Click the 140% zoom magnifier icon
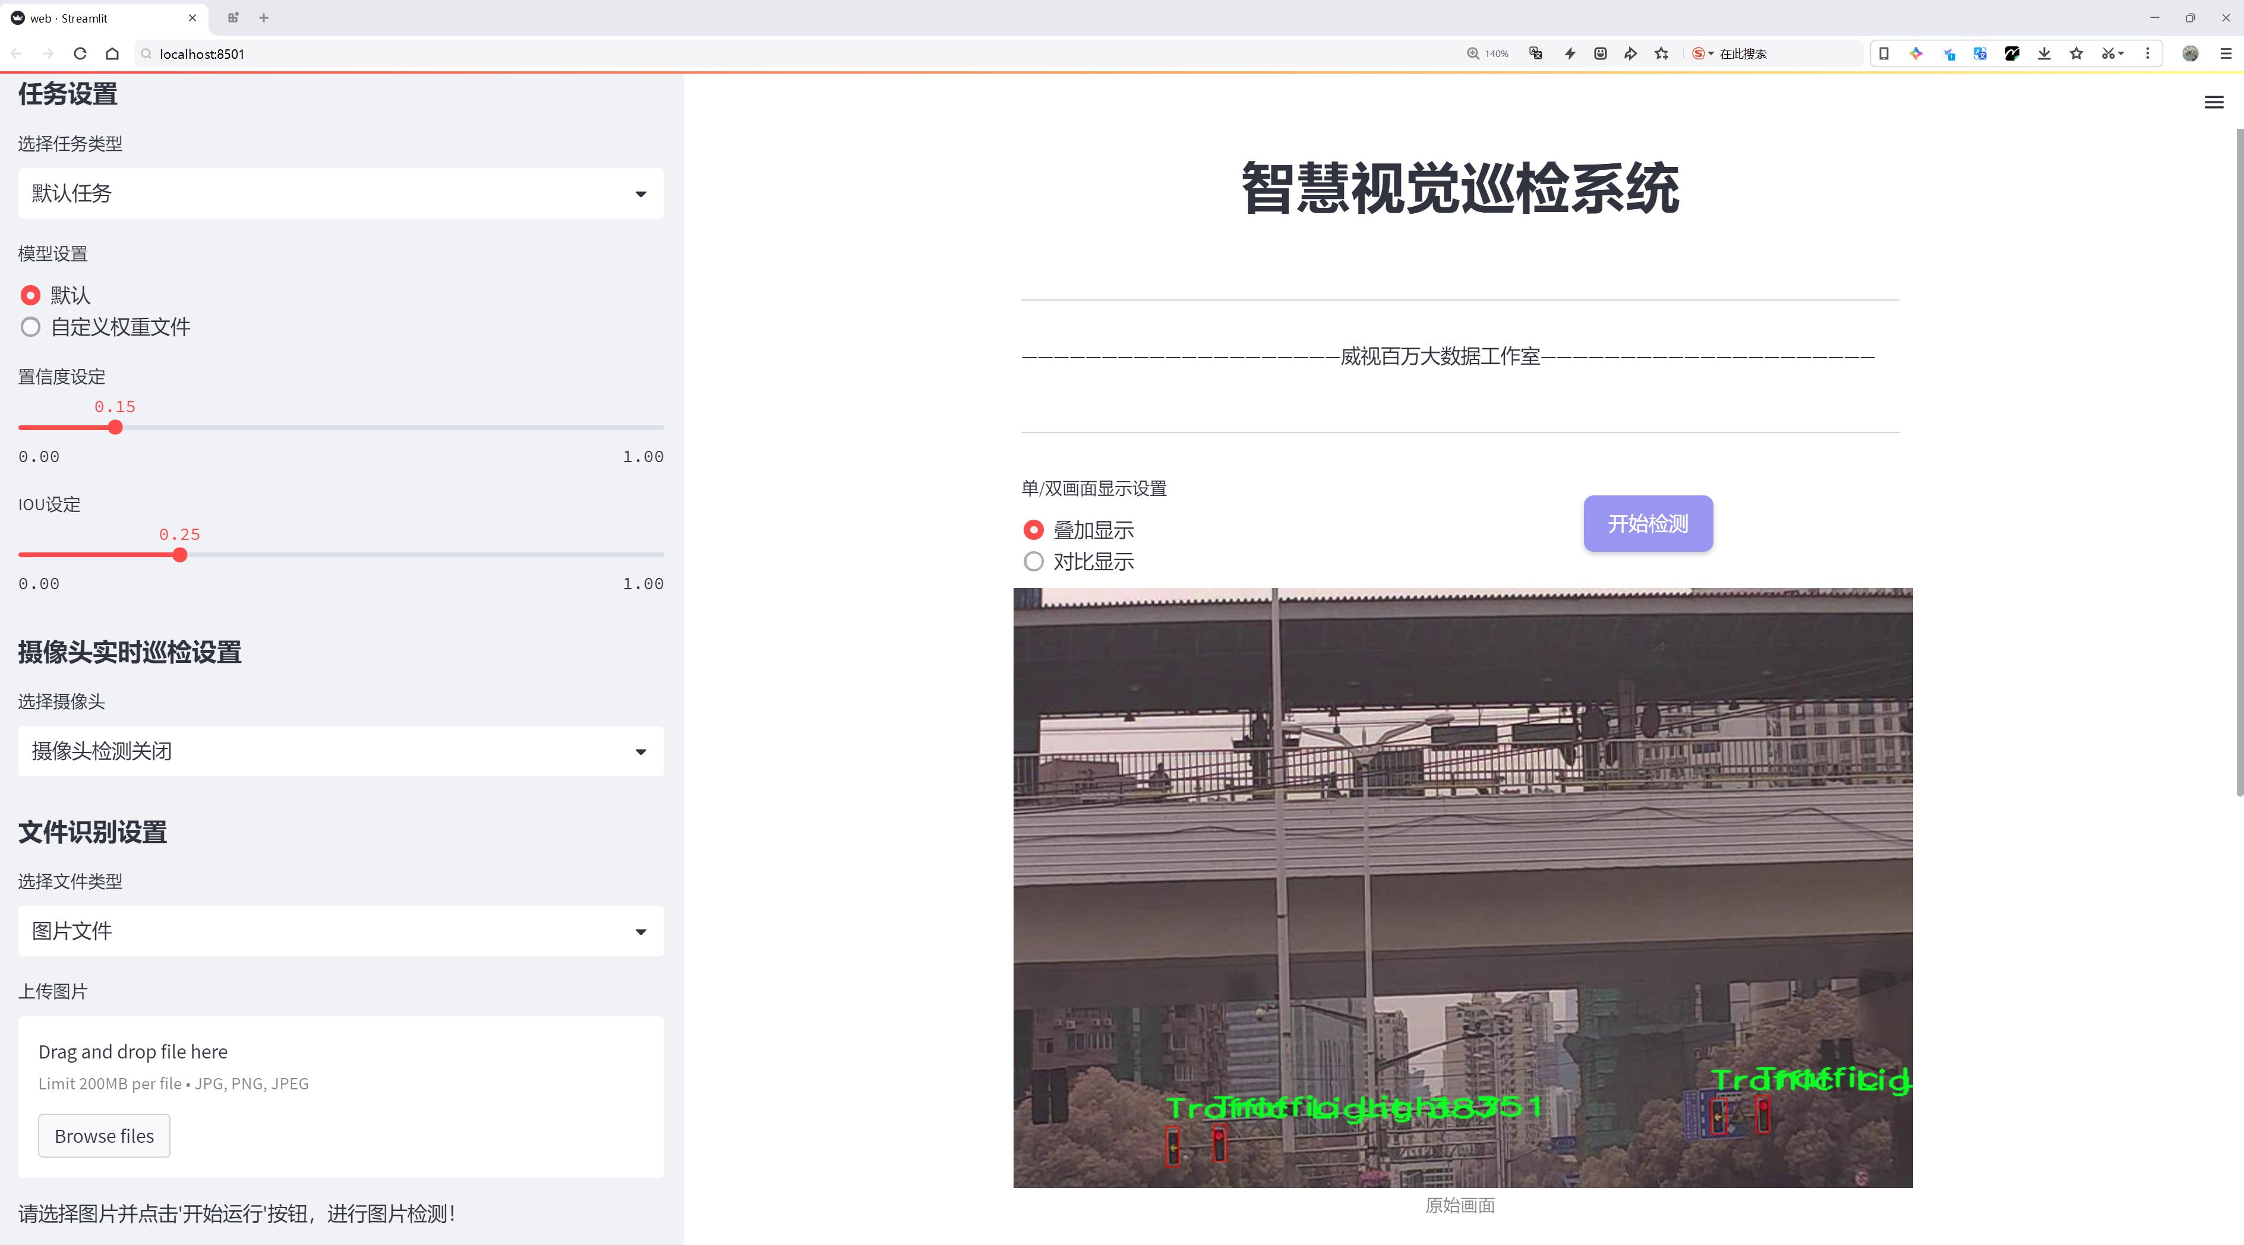2244x1245 pixels. coord(1473,54)
